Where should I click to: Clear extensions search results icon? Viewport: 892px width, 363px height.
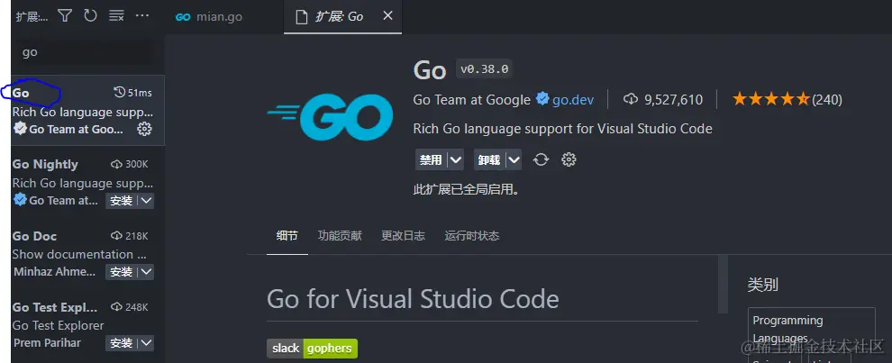pos(116,15)
